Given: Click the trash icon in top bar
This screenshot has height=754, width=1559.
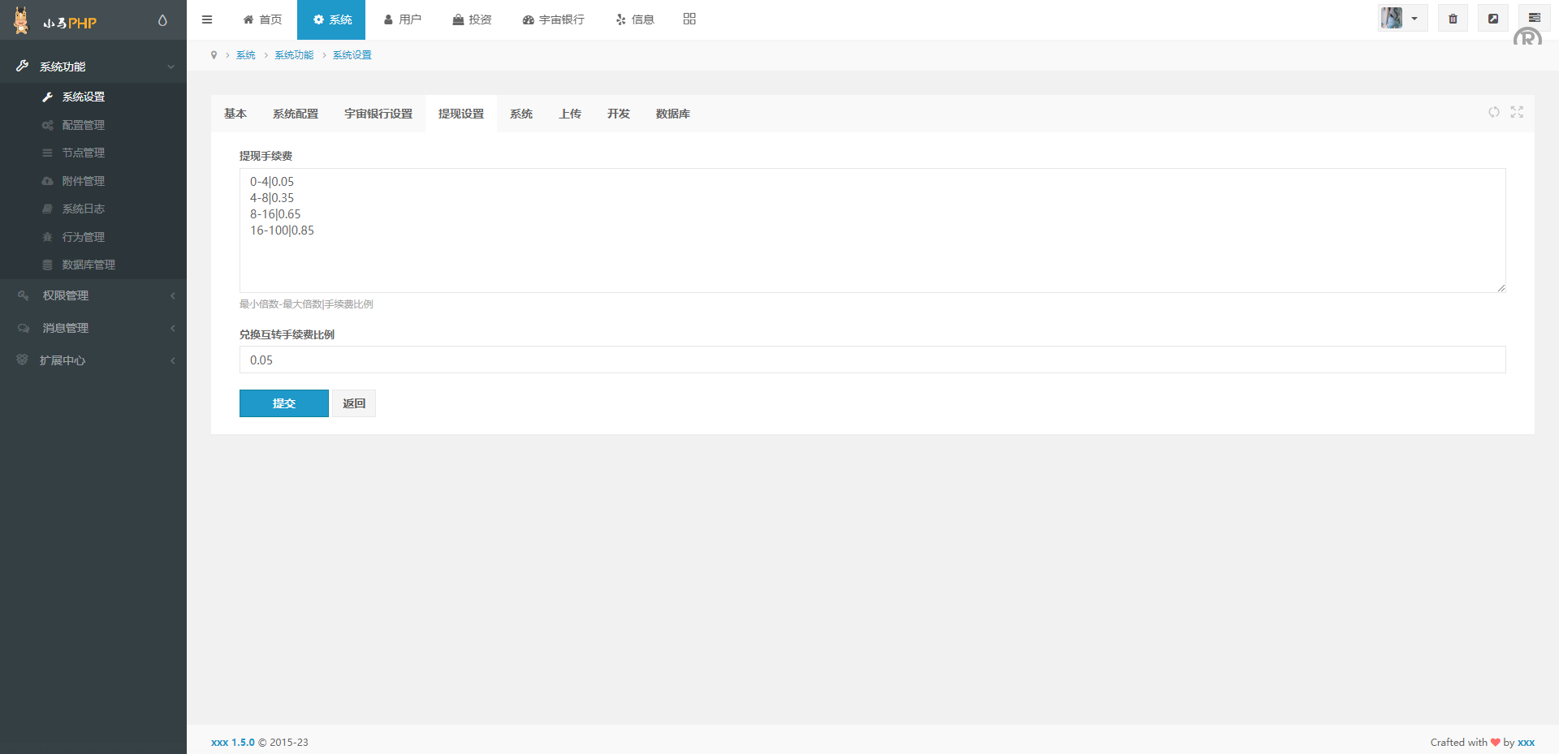Looking at the screenshot, I should 1453,19.
